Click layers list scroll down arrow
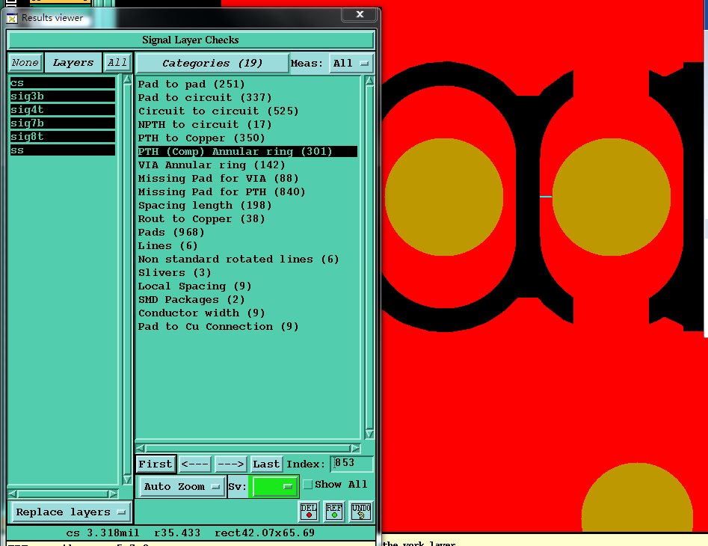Viewport: 708px width, 546px height. [127, 479]
